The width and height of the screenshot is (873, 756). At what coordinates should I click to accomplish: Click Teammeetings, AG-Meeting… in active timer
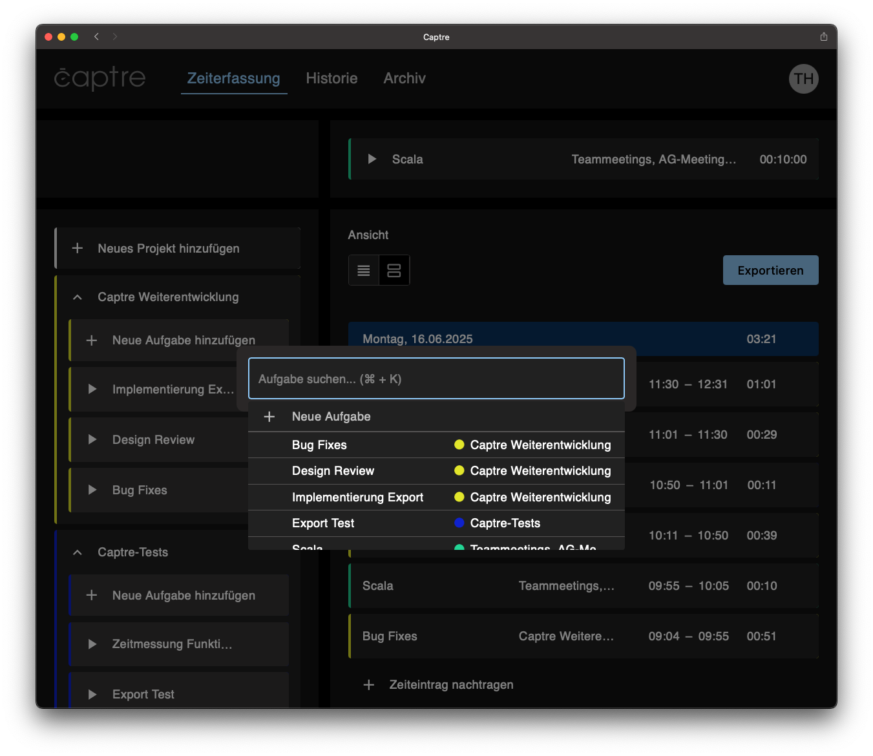pos(654,159)
